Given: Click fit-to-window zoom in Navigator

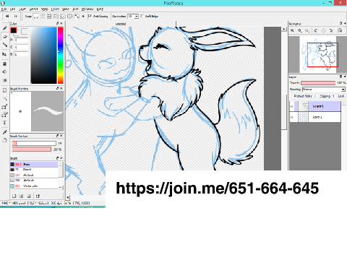Looking at the screenshot, I should click(307, 30).
